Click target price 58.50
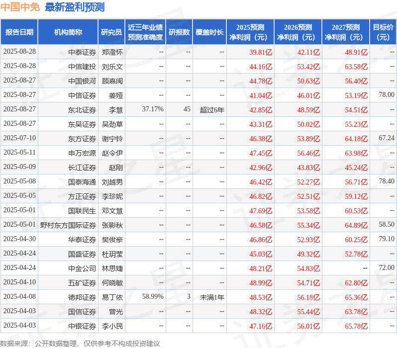 pyautogui.click(x=387, y=225)
